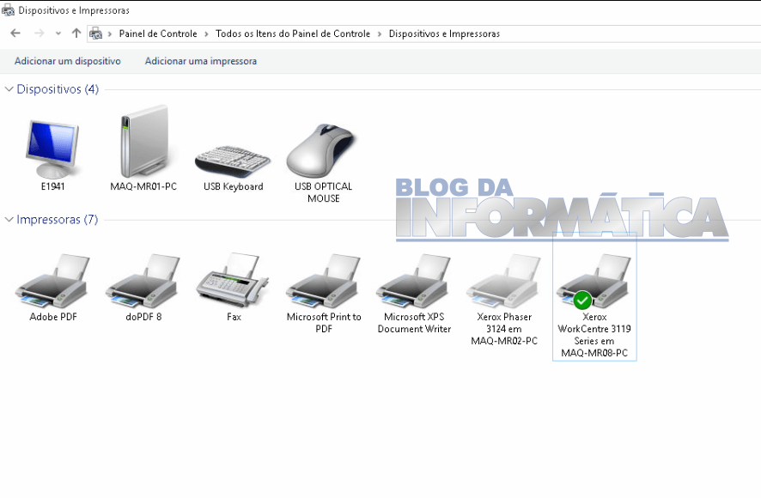Viewport: 761px width, 498px height.
Task: Select the Microsoft Print to PDF printer icon
Action: (323, 281)
